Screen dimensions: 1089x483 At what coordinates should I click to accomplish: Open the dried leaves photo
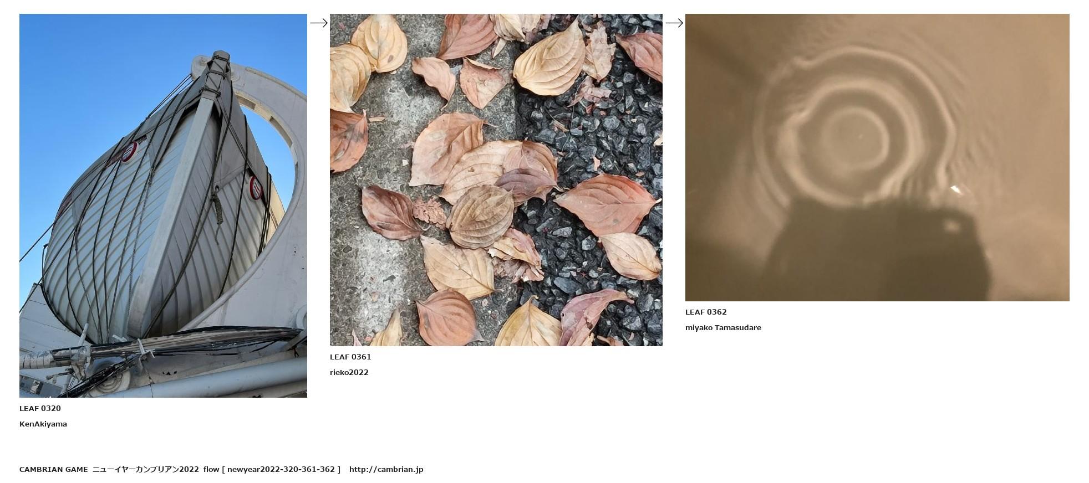(496, 180)
